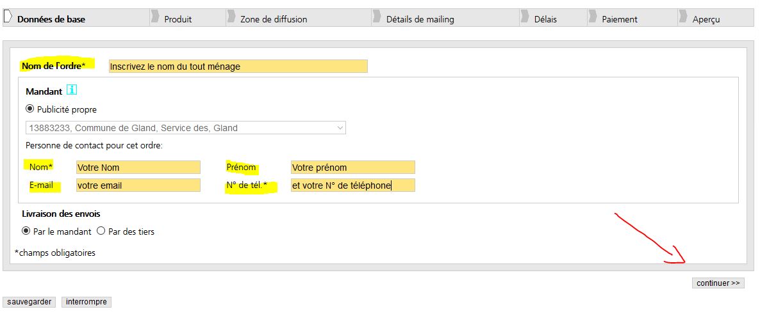Show the Aperçu step
The image size is (760, 314).
tap(706, 19)
